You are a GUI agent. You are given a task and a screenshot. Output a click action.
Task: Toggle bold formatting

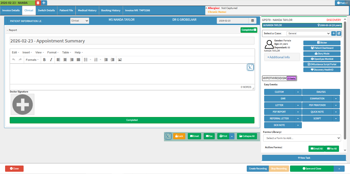[x=44, y=60]
